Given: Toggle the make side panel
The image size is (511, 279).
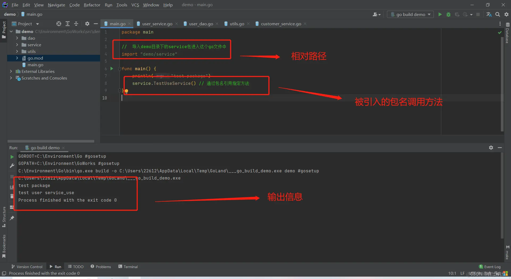Looking at the screenshot, I should click(507, 252).
